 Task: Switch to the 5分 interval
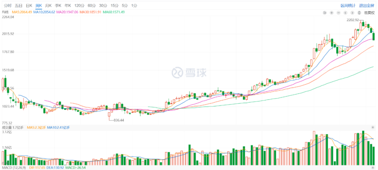(125, 5)
